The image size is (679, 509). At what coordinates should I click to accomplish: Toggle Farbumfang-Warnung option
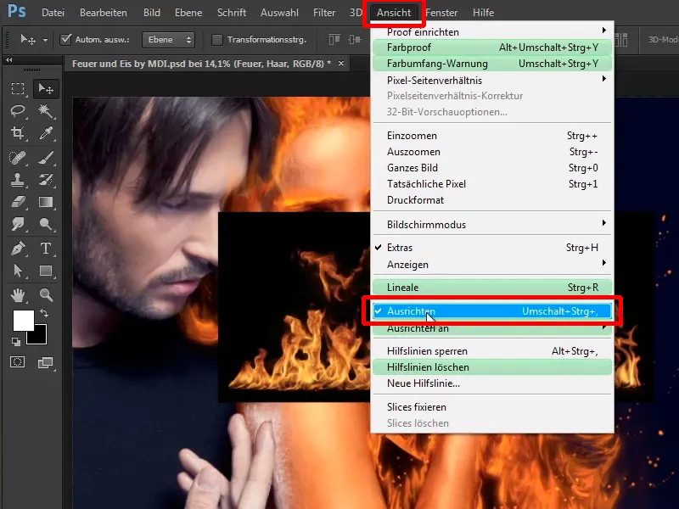coord(492,64)
